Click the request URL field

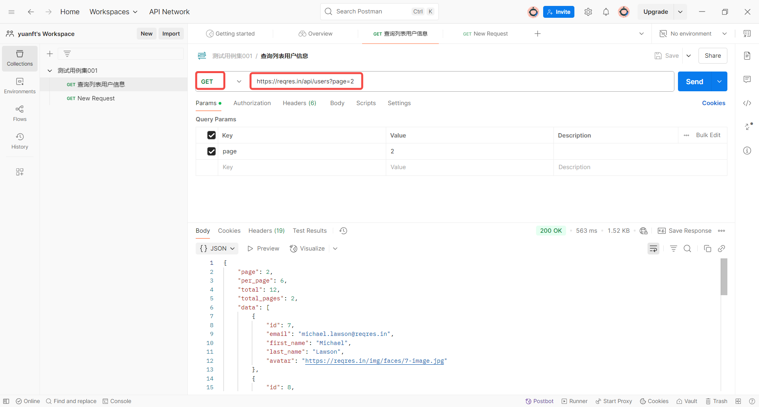(x=462, y=81)
